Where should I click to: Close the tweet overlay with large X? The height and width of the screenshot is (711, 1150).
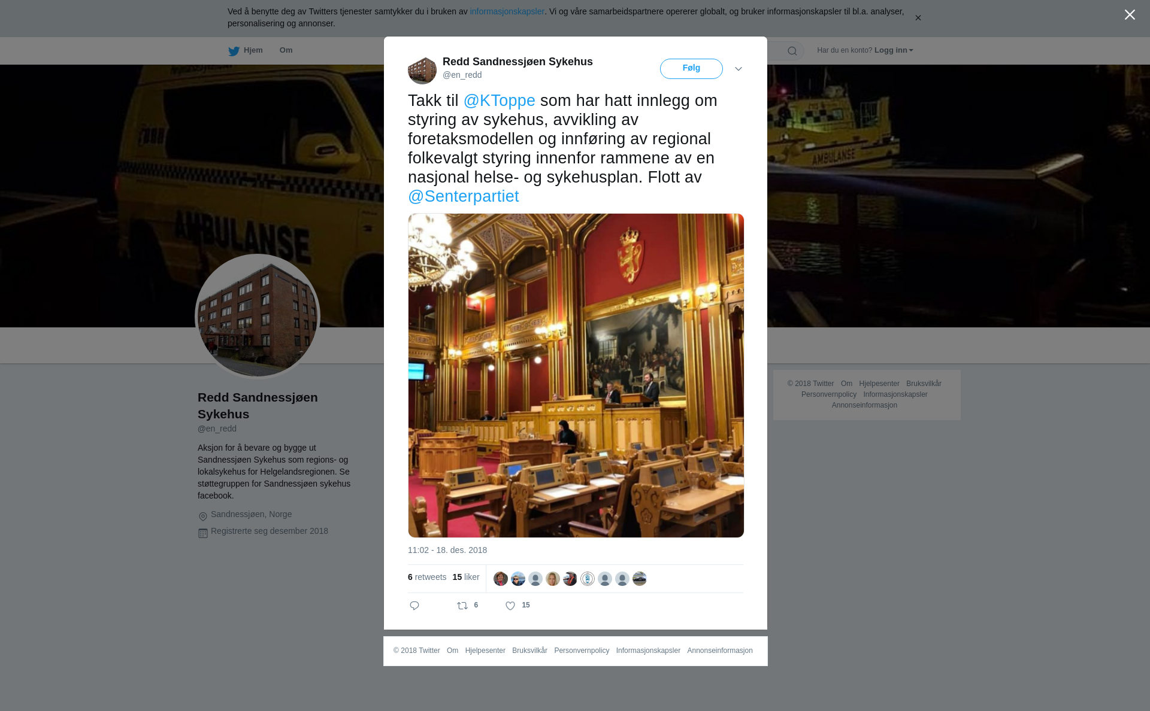coord(1130,15)
